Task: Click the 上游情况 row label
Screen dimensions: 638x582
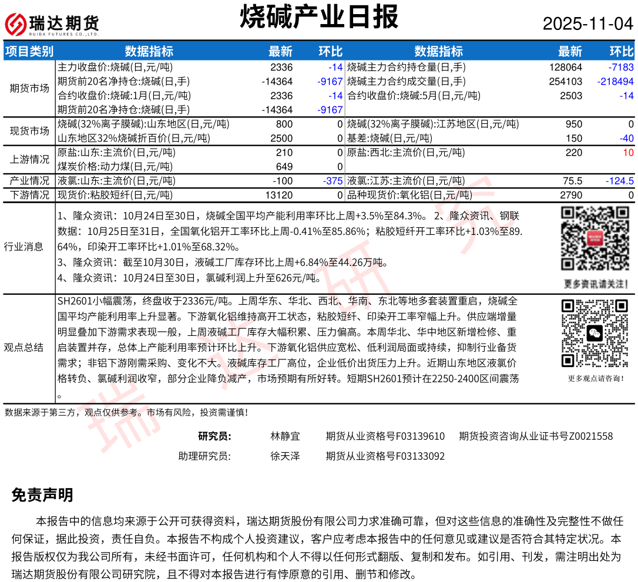Action: click(x=29, y=159)
